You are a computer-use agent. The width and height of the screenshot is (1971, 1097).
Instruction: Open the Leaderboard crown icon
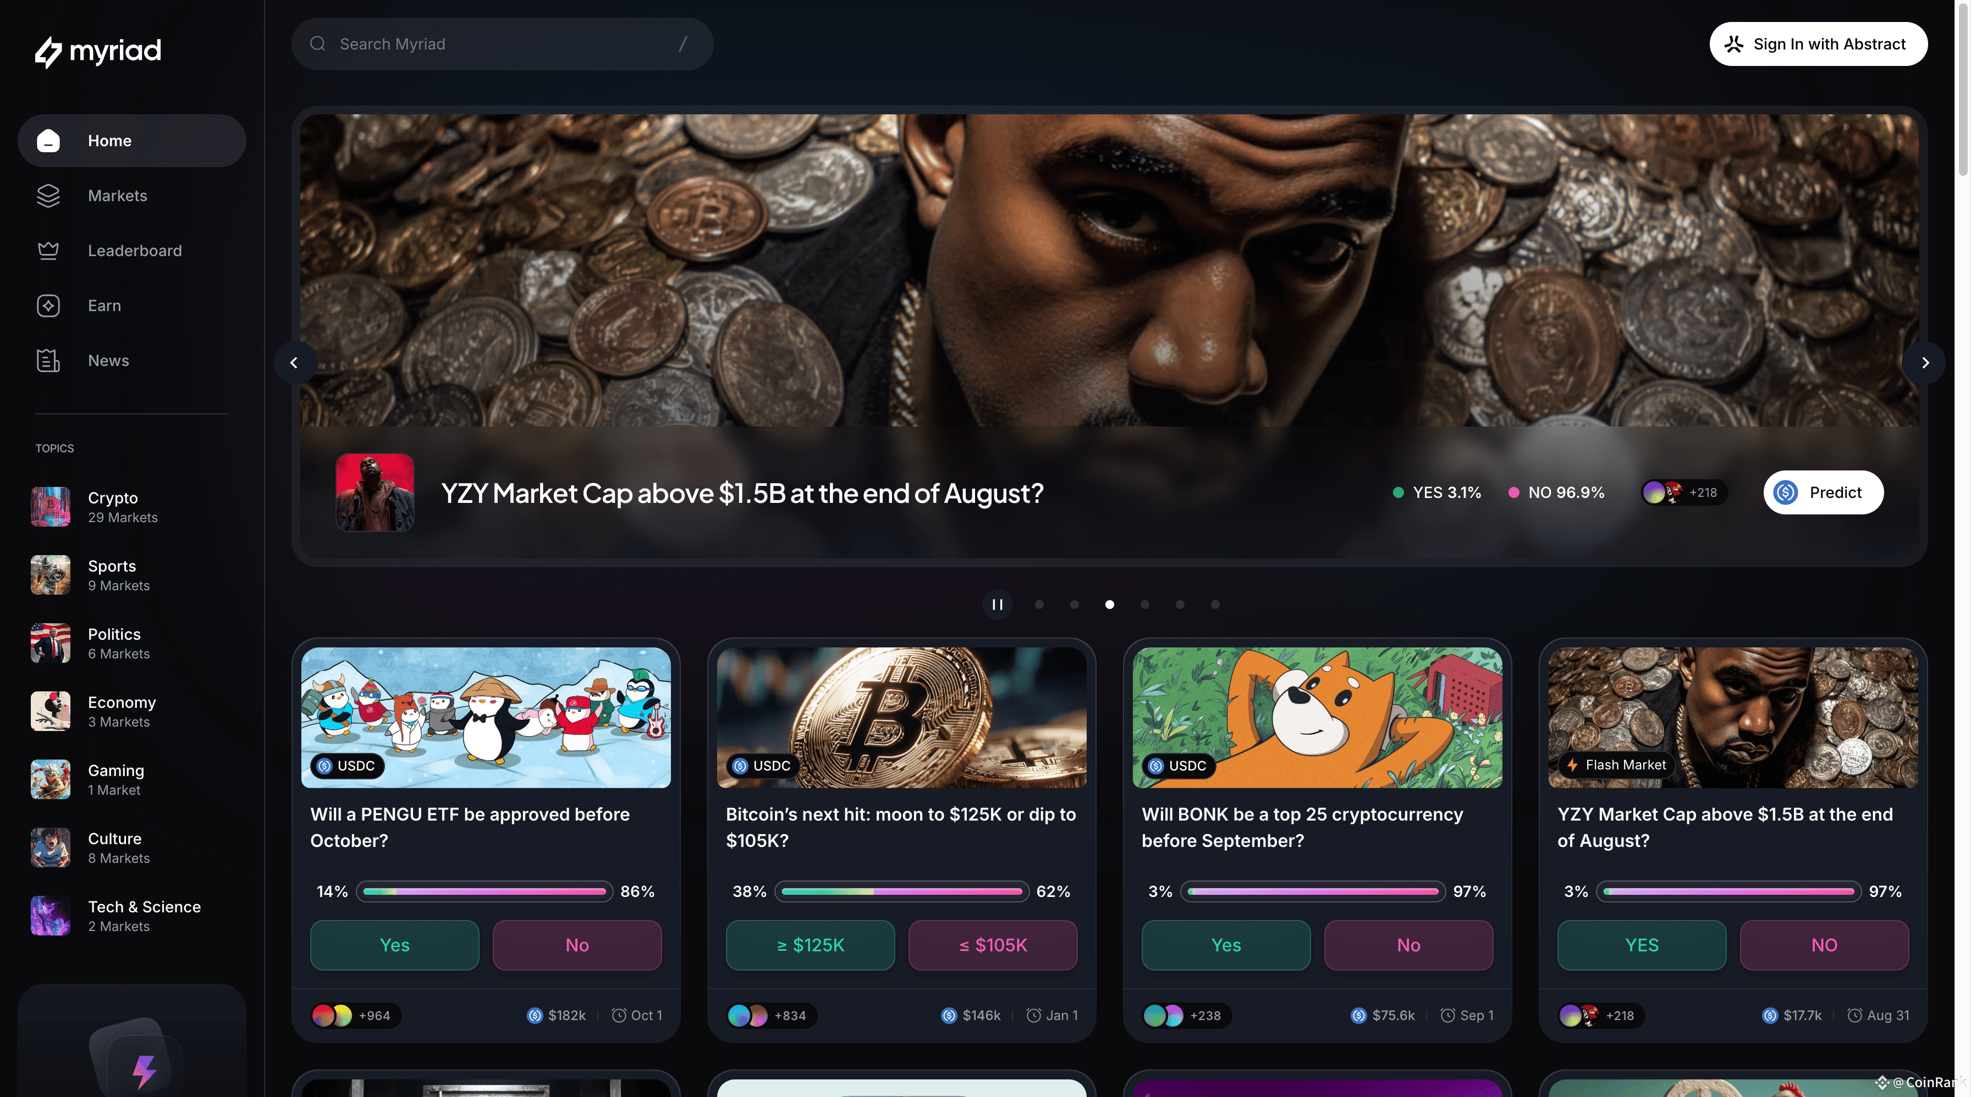tap(48, 251)
